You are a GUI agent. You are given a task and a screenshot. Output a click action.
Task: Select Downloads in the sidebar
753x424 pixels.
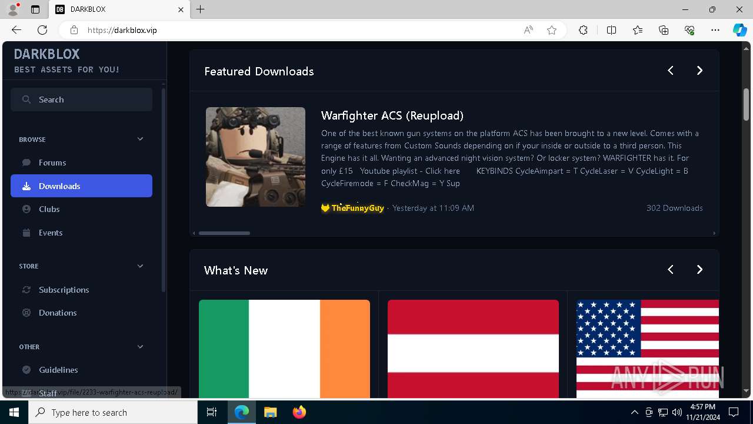[81, 186]
